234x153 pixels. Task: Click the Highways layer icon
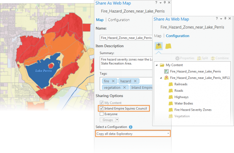(x=171, y=97)
